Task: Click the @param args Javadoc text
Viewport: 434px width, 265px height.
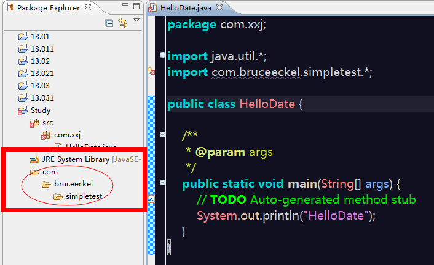Action: 234,152
